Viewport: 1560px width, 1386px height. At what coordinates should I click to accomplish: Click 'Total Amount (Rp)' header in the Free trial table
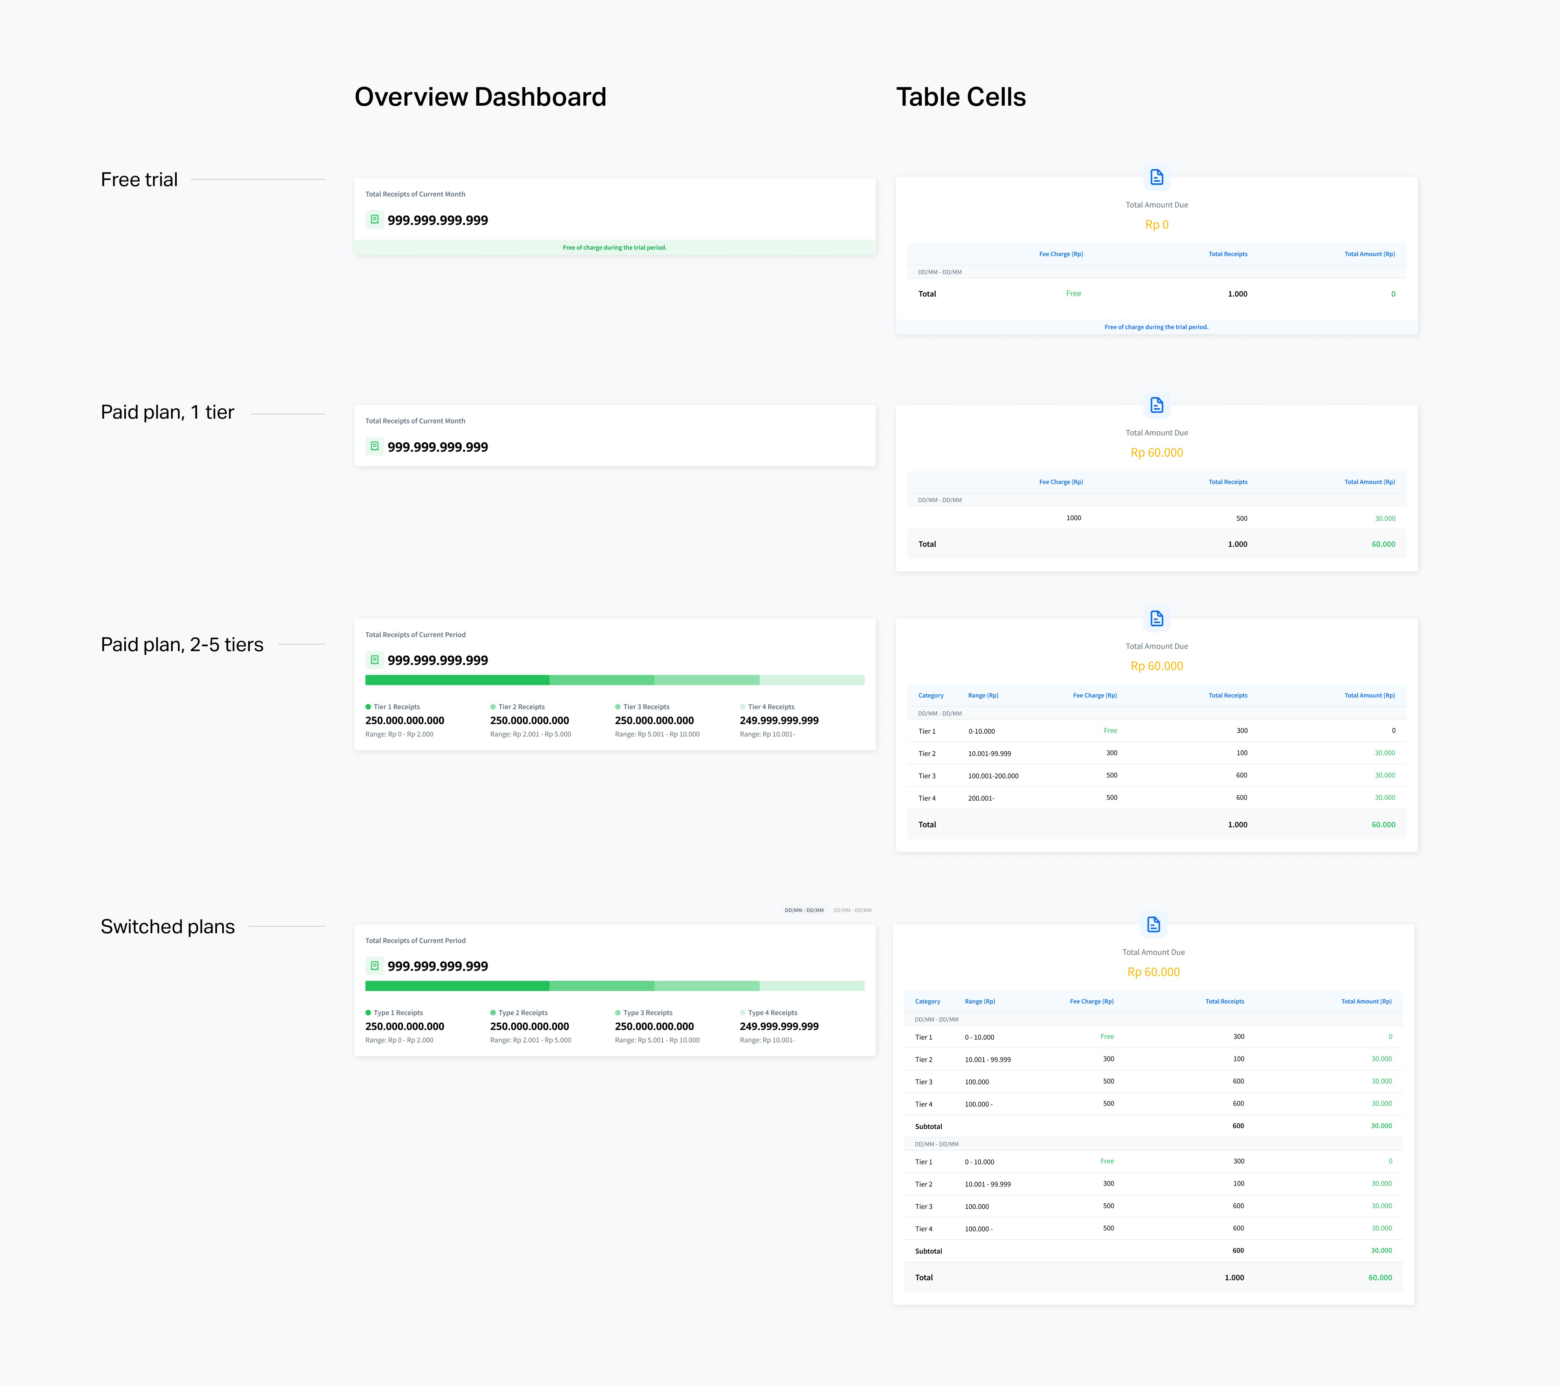click(x=1369, y=254)
